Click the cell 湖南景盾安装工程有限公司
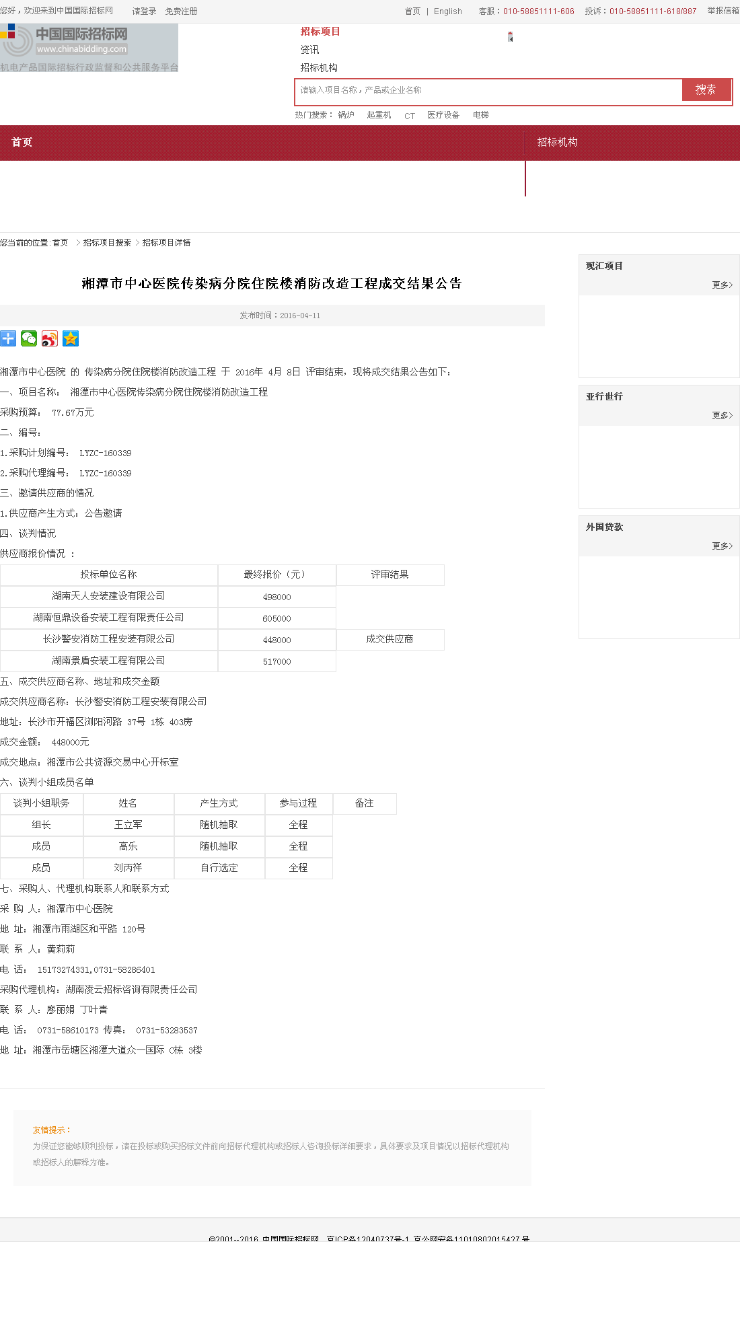Image resolution: width=740 pixels, height=1326 pixels. point(109,661)
